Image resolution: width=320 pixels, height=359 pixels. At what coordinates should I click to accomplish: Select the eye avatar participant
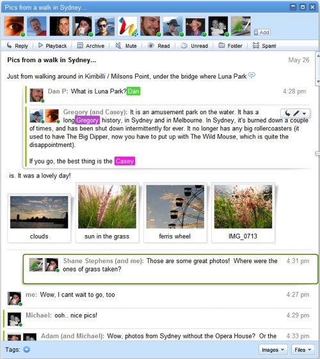click(x=14, y=26)
